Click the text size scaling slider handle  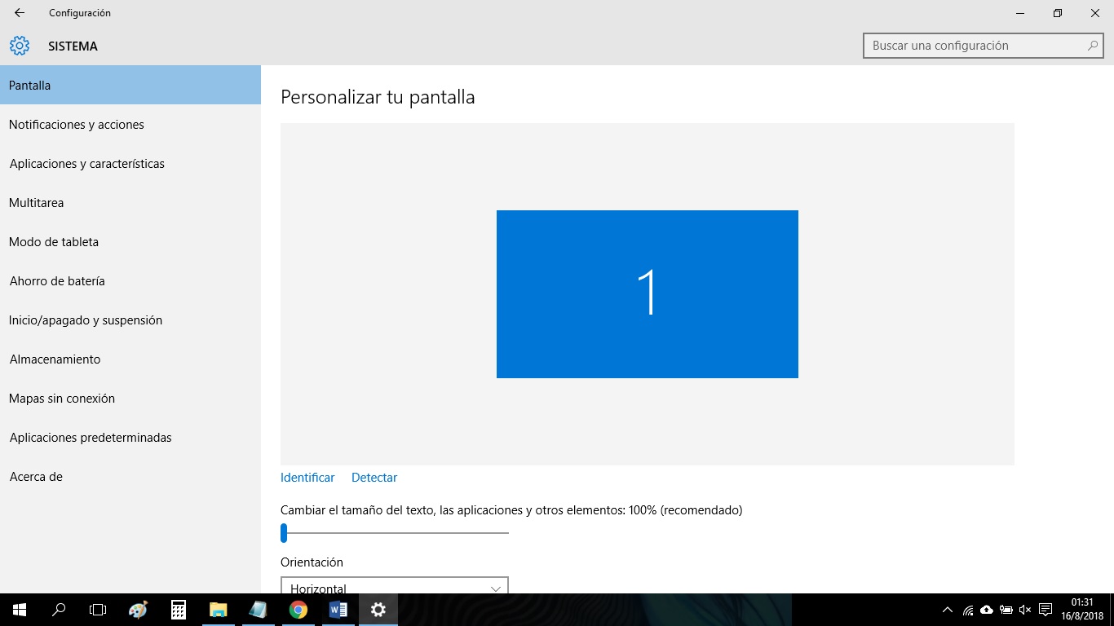coord(284,533)
